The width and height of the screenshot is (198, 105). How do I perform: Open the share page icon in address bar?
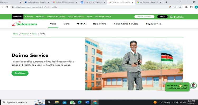click(175, 7)
